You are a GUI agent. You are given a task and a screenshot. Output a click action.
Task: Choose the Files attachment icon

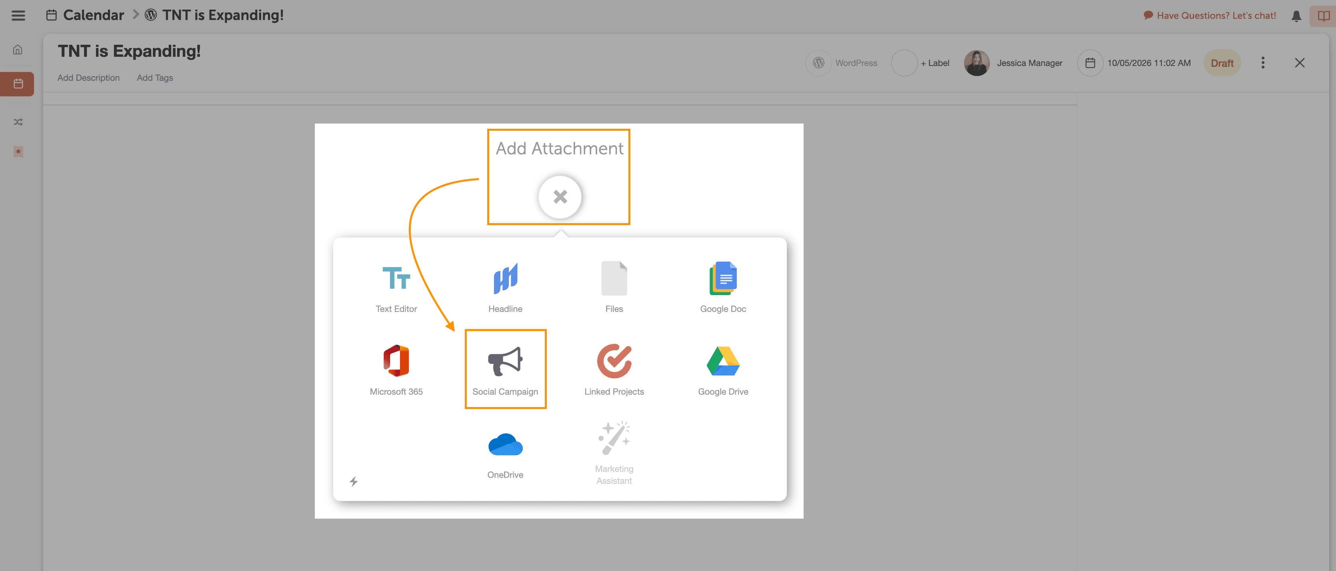point(614,286)
